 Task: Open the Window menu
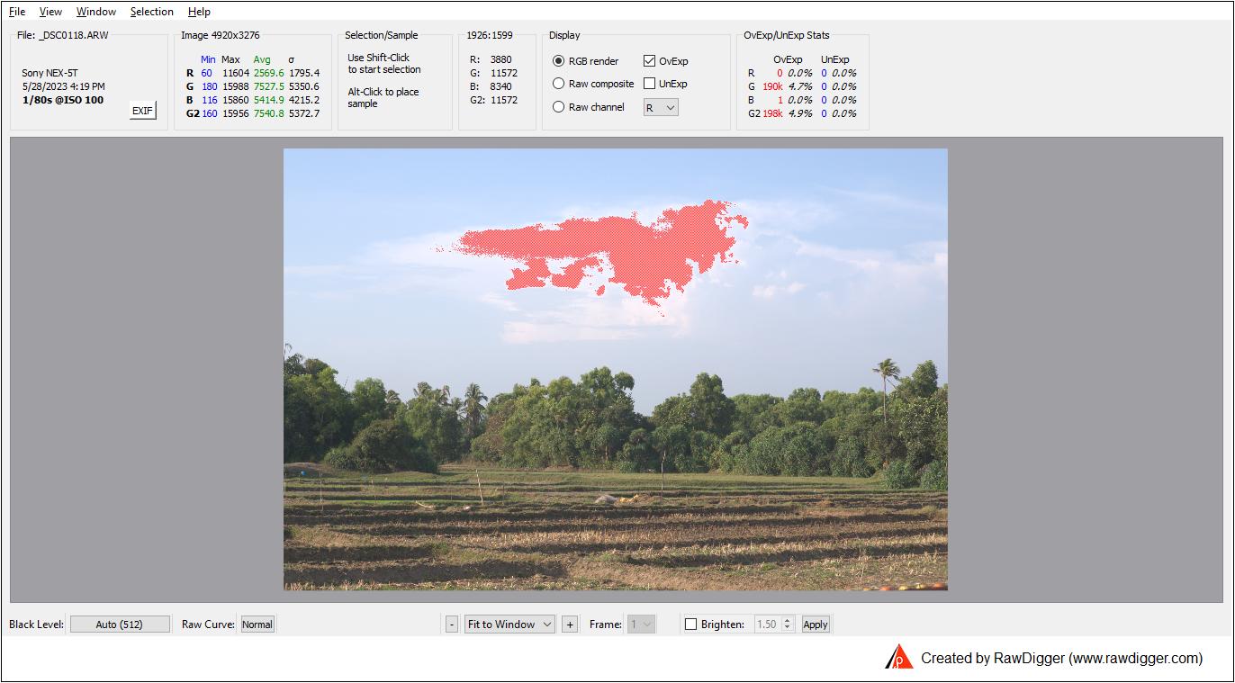(96, 12)
